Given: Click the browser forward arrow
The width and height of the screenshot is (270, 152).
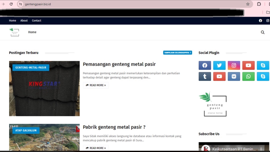Looking at the screenshot, I should click(x=3, y=4).
